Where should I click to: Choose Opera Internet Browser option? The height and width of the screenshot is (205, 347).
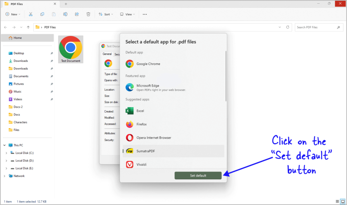pyautogui.click(x=173, y=138)
